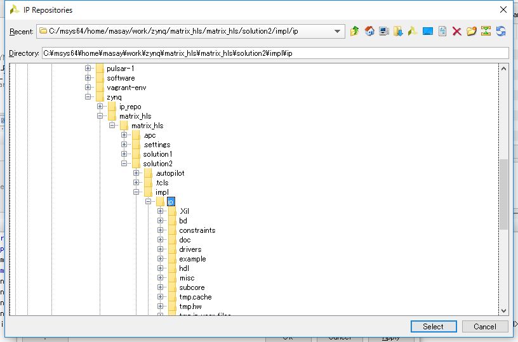Image resolution: width=518 pixels, height=342 pixels.
Task: Click the Cancel button
Action: coord(484,327)
